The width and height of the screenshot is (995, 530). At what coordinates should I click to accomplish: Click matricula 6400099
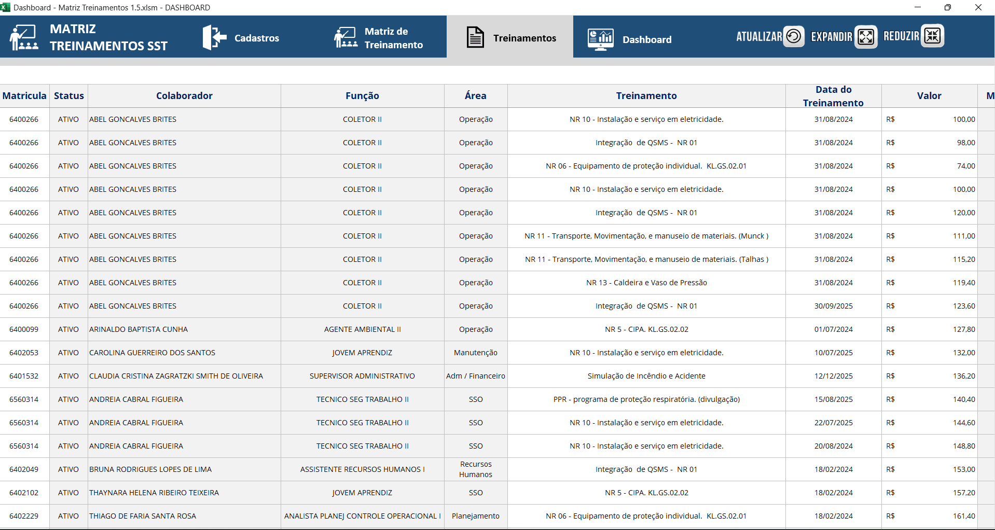(x=24, y=329)
